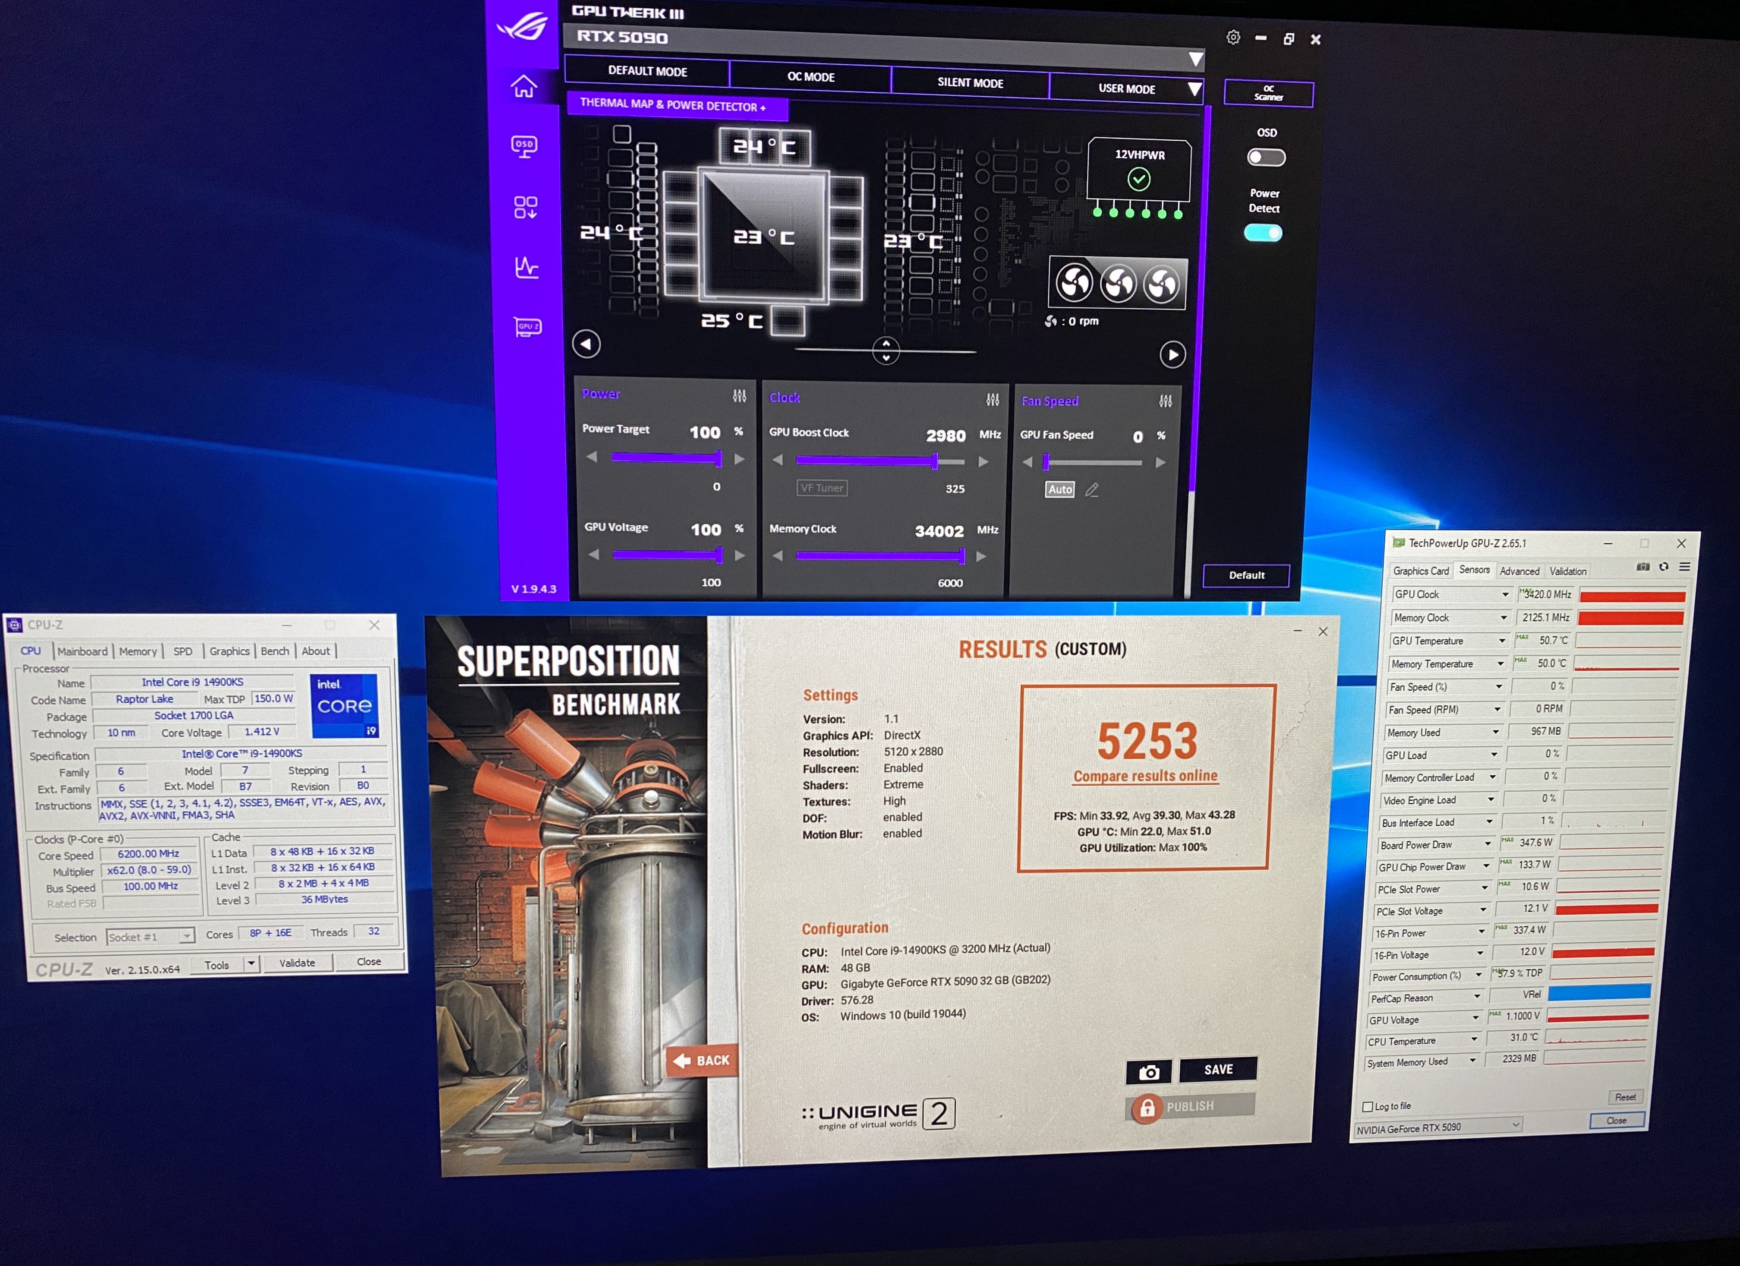Switch to OC Mode tab
The width and height of the screenshot is (1740, 1266).
click(810, 77)
